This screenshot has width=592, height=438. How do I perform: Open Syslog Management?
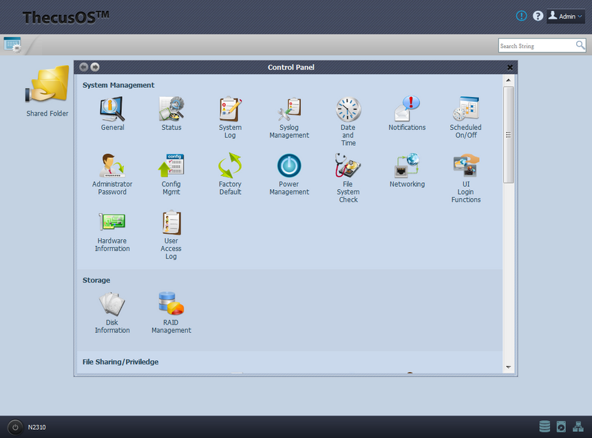(289, 109)
